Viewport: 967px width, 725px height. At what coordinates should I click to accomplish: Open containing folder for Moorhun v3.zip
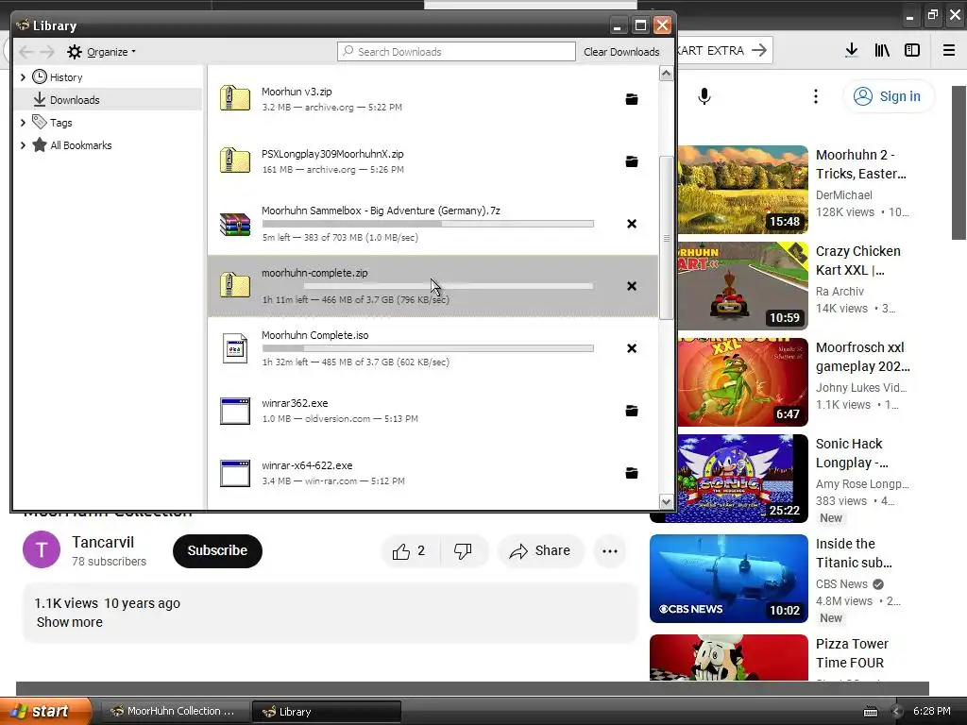pos(632,99)
